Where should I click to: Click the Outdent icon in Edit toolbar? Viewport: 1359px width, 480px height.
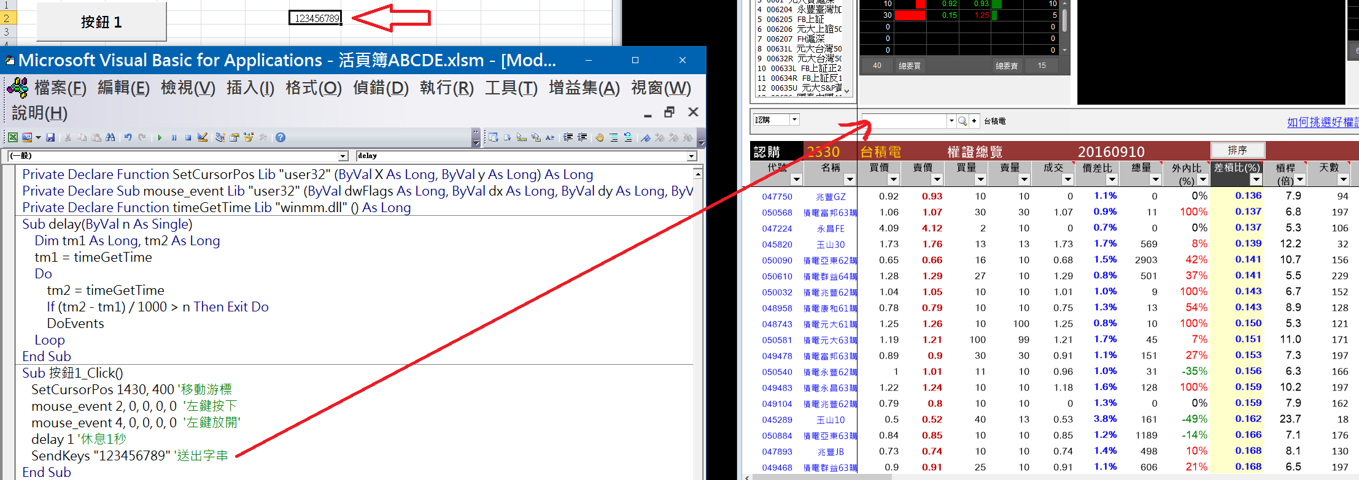pyautogui.click(x=582, y=137)
